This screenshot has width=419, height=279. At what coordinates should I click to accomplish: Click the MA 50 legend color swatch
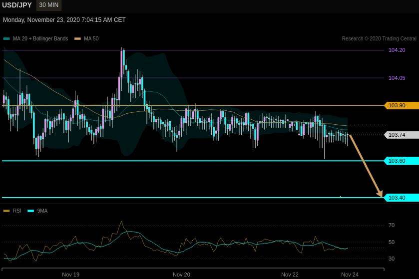[x=77, y=39]
